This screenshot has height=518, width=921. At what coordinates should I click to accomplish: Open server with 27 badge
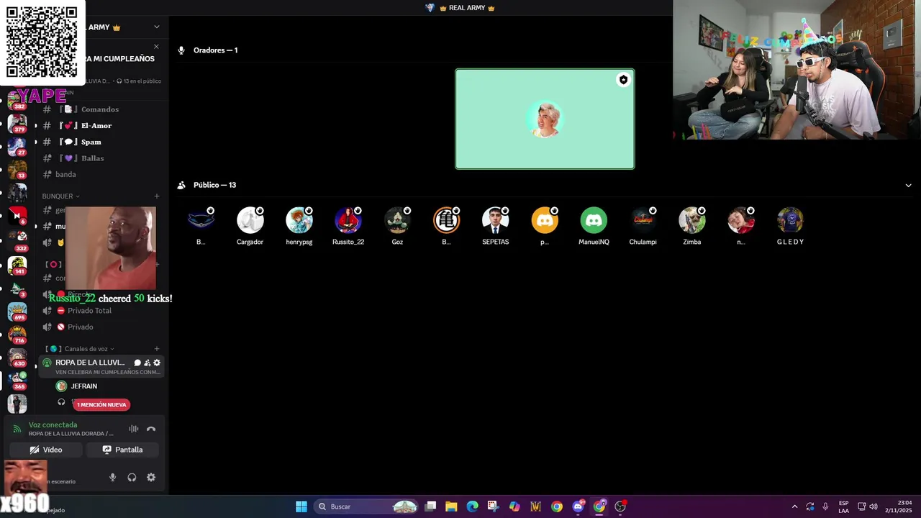click(17, 147)
